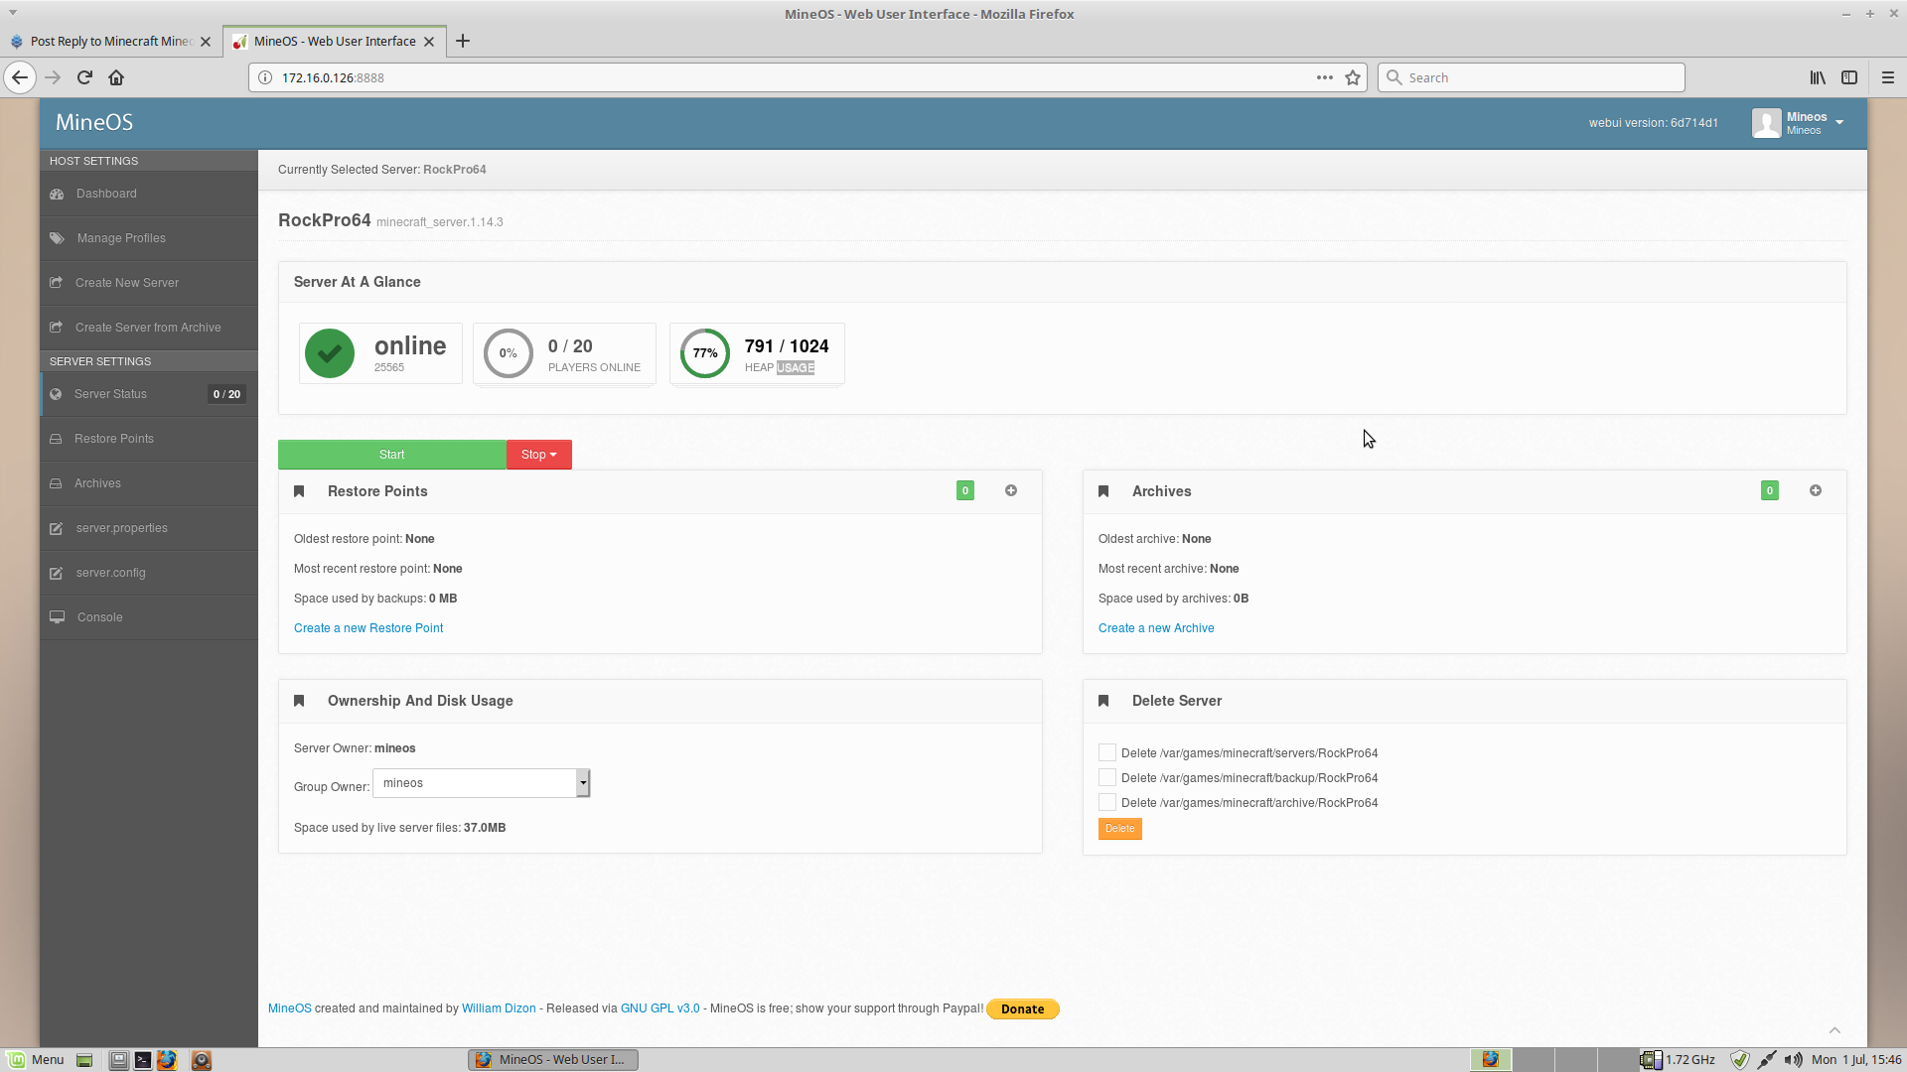Bookmark this page with star icon
The width and height of the screenshot is (1907, 1072).
point(1353,77)
